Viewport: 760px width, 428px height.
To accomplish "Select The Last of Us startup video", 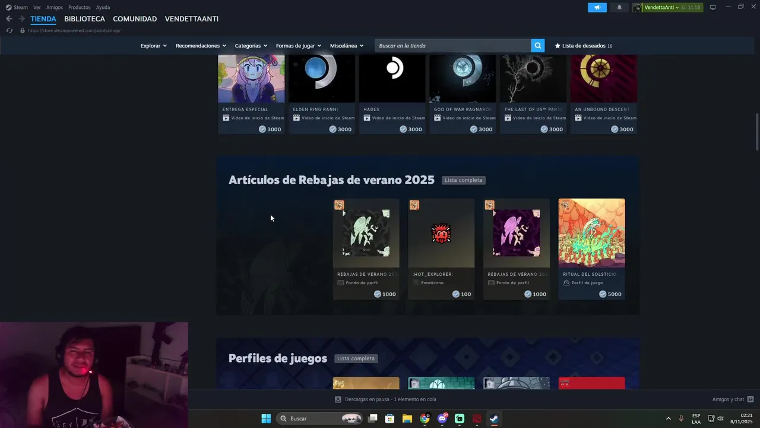I will 533,94.
